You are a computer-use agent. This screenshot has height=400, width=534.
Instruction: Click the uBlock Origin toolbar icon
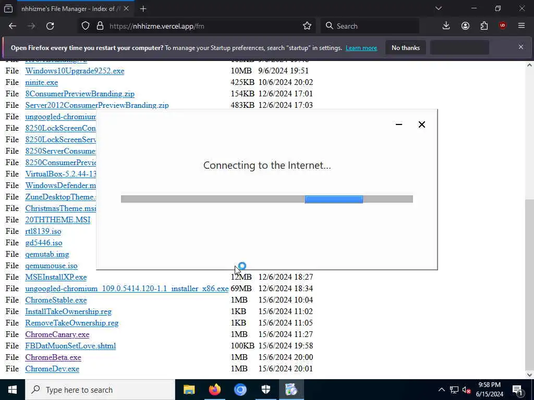coord(503,26)
